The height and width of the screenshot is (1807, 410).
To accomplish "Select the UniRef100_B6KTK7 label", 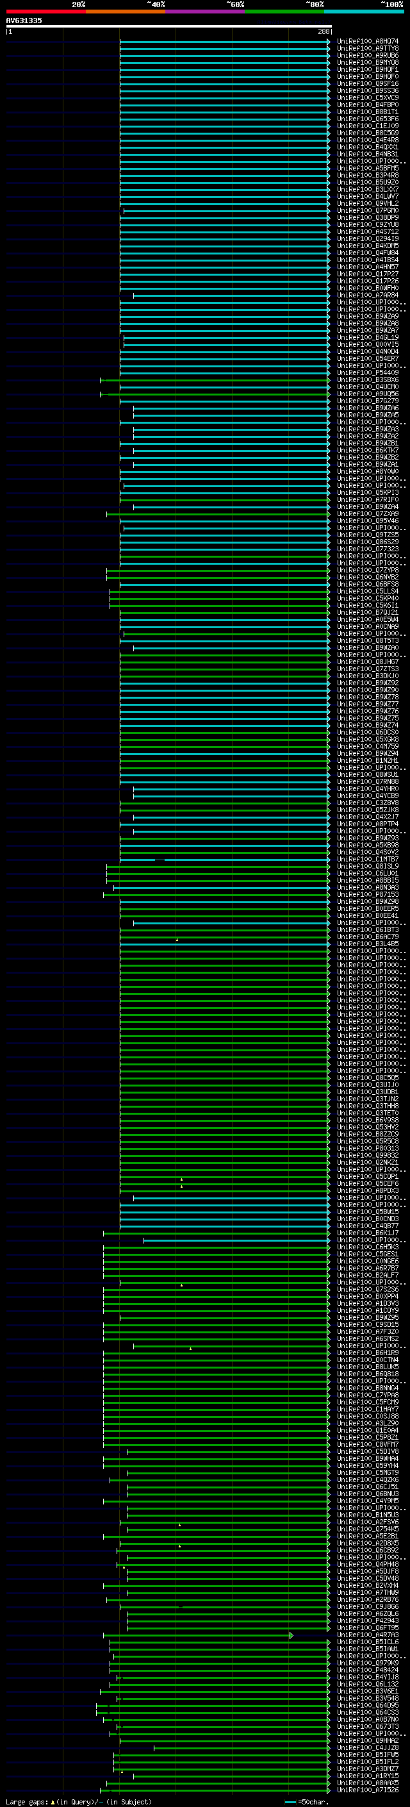I will [368, 451].
